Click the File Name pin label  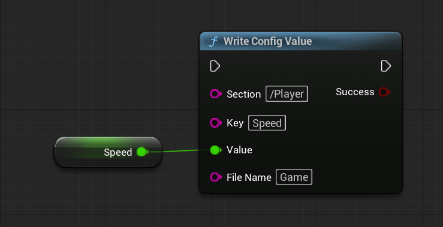[249, 177]
